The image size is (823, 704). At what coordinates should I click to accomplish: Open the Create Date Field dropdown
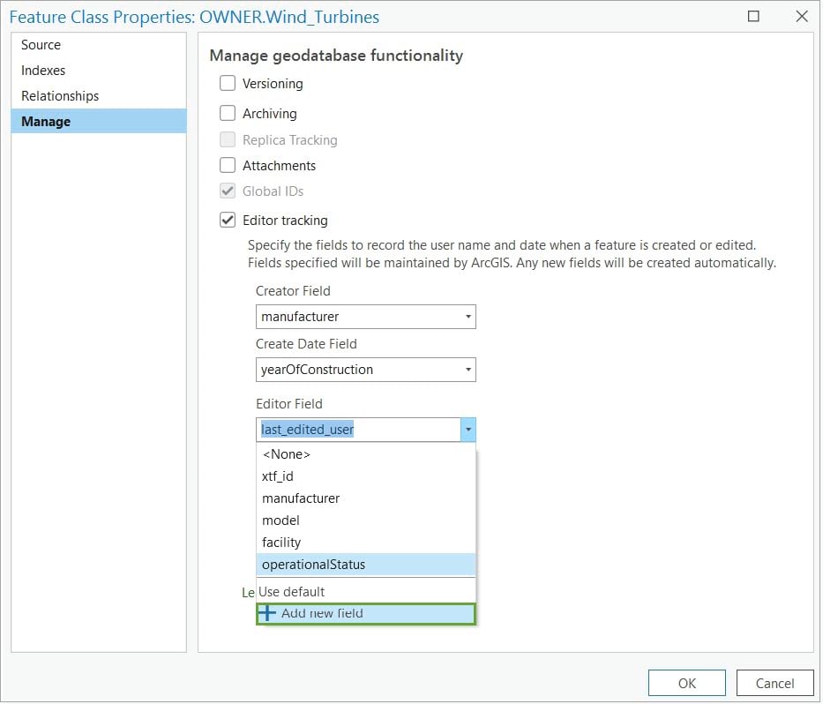click(x=468, y=370)
